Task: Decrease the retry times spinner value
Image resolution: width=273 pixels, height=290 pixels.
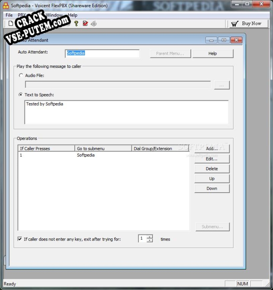Action: pyautogui.click(x=150, y=241)
